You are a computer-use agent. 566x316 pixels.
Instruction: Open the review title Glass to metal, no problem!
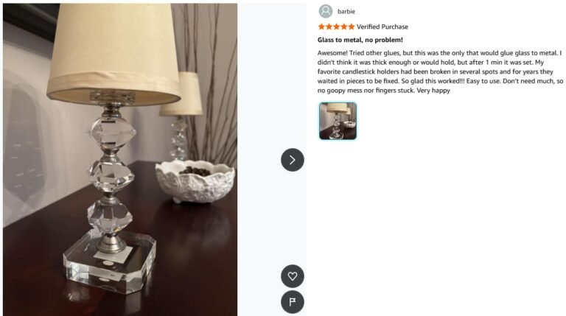pos(360,40)
